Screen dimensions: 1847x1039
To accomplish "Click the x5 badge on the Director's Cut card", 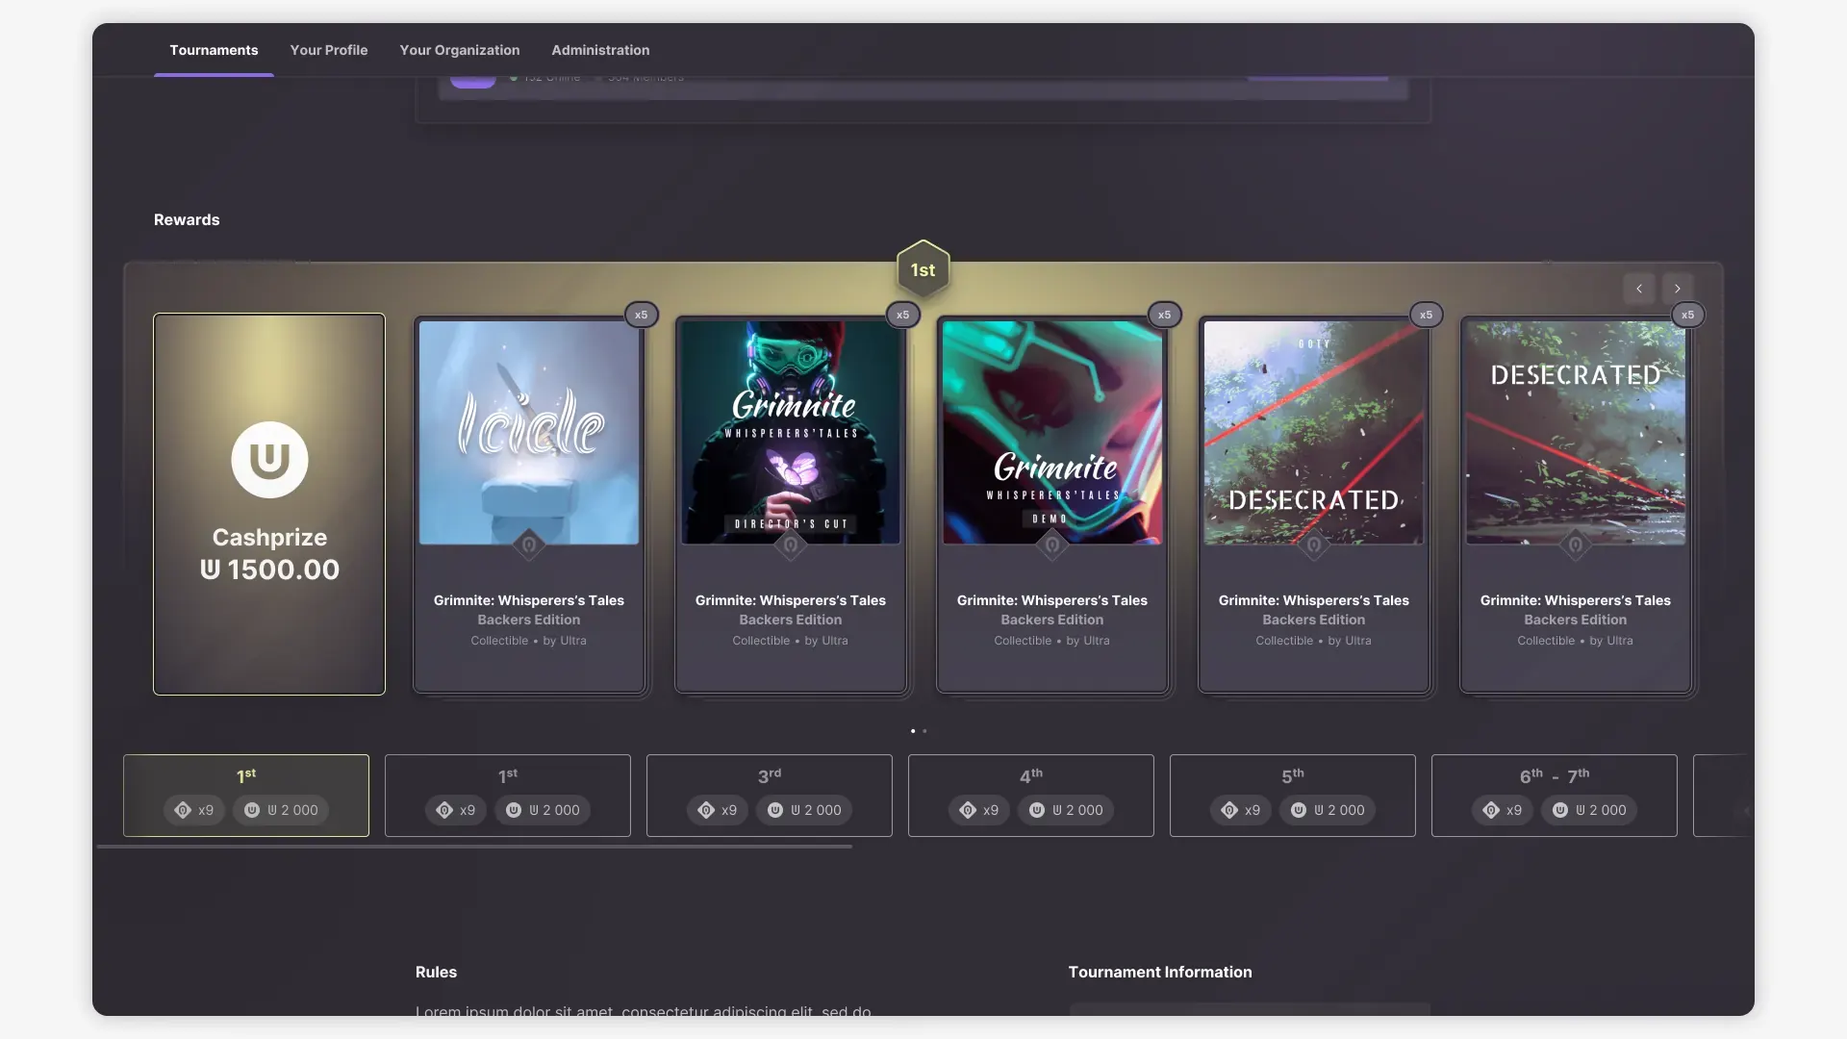I will click(903, 315).
